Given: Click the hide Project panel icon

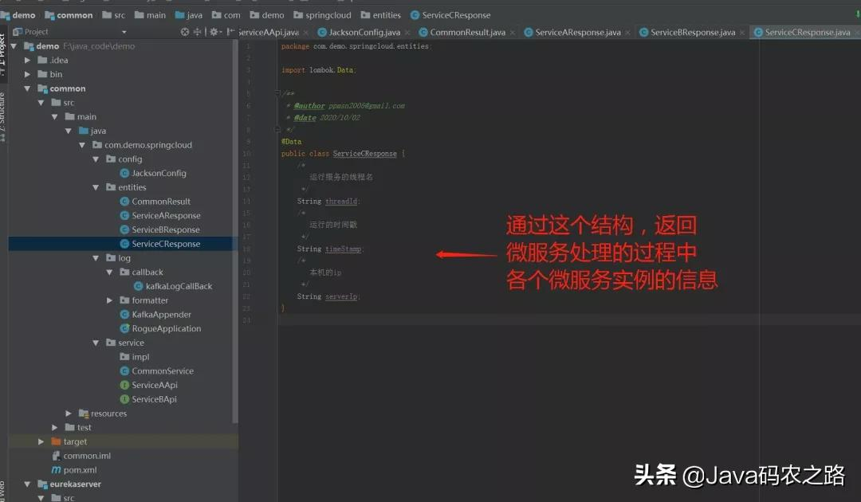Looking at the screenshot, I should coord(230,32).
